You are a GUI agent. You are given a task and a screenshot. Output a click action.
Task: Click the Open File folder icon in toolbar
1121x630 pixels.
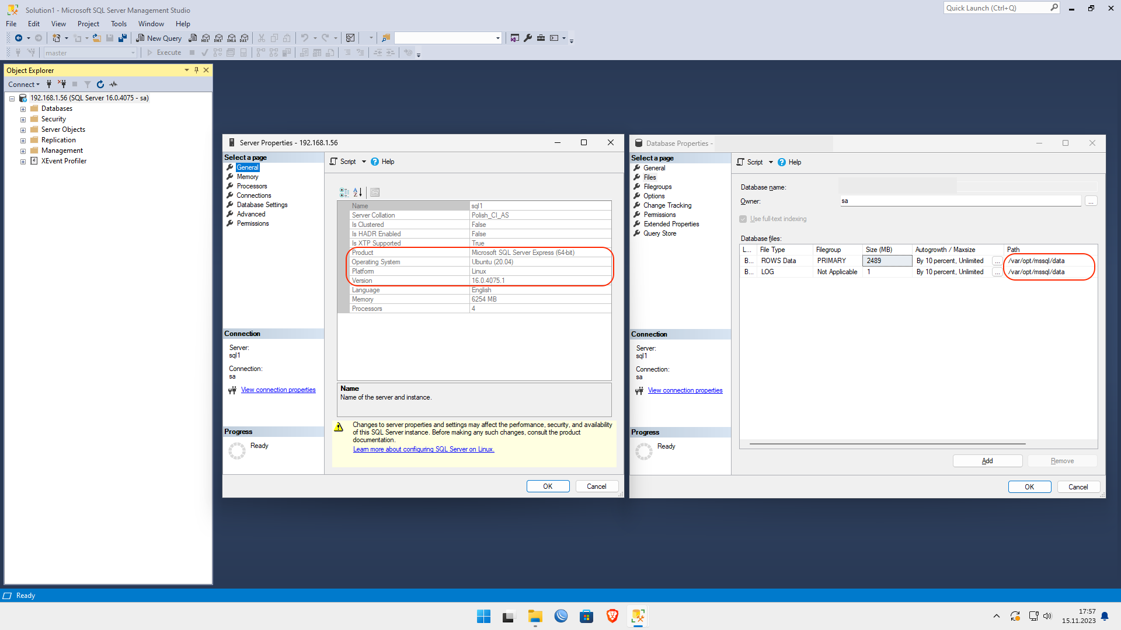coord(97,38)
